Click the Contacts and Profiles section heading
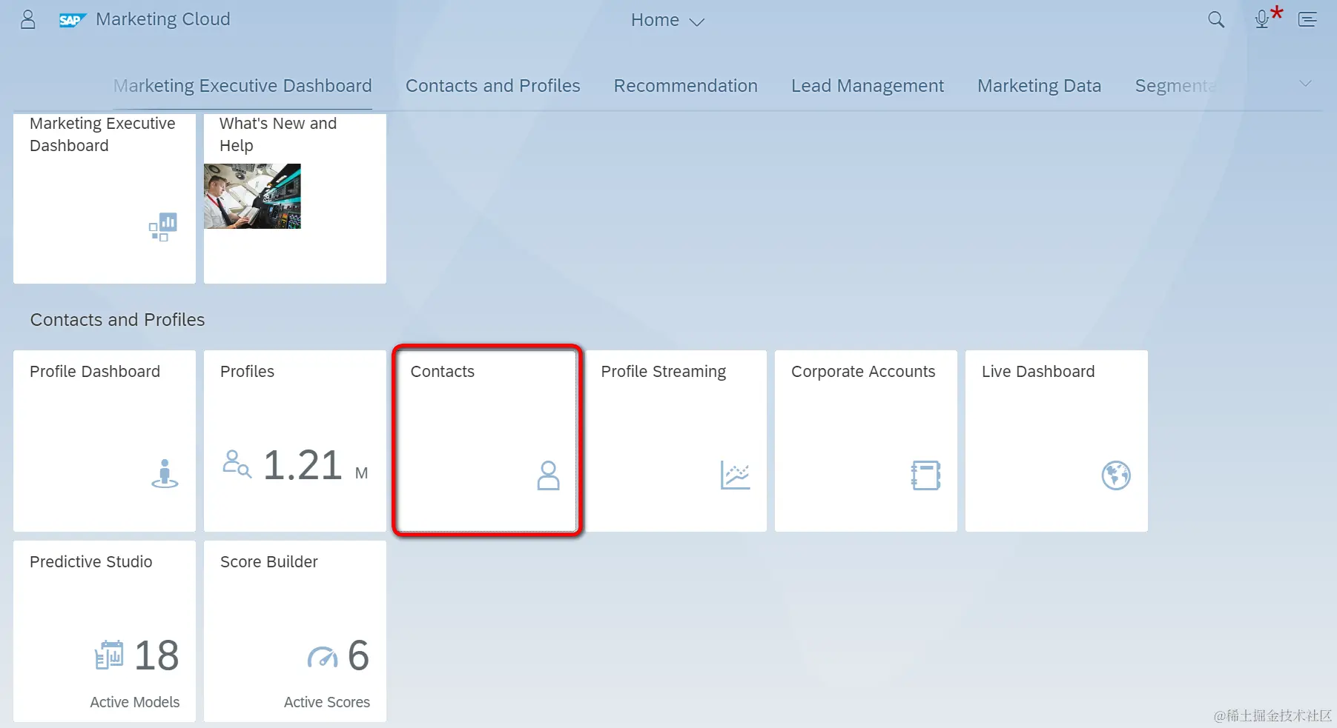Viewport: 1337px width, 728px height. coord(117,320)
